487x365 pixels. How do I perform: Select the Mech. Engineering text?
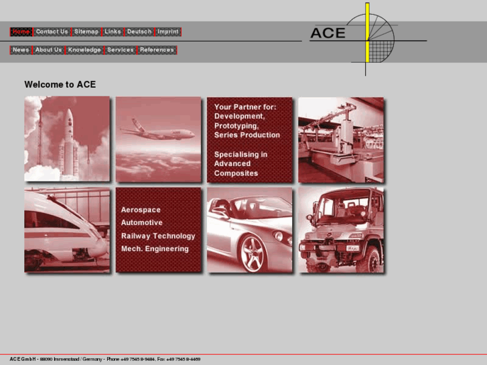point(155,249)
